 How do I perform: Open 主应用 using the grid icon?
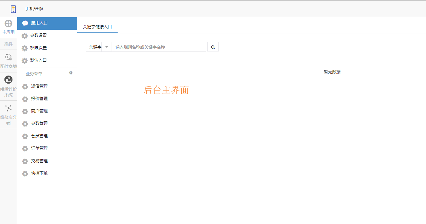[x=8, y=23]
